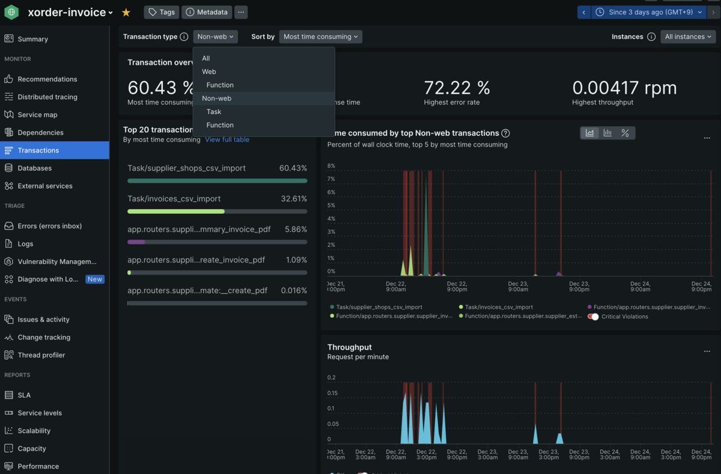Open the View full table link
This screenshot has width=721, height=474.
(x=227, y=139)
